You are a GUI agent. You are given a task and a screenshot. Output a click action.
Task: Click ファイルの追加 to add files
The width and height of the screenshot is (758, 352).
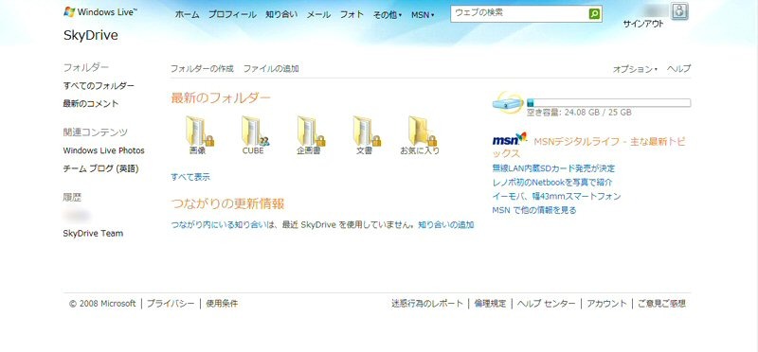271,68
